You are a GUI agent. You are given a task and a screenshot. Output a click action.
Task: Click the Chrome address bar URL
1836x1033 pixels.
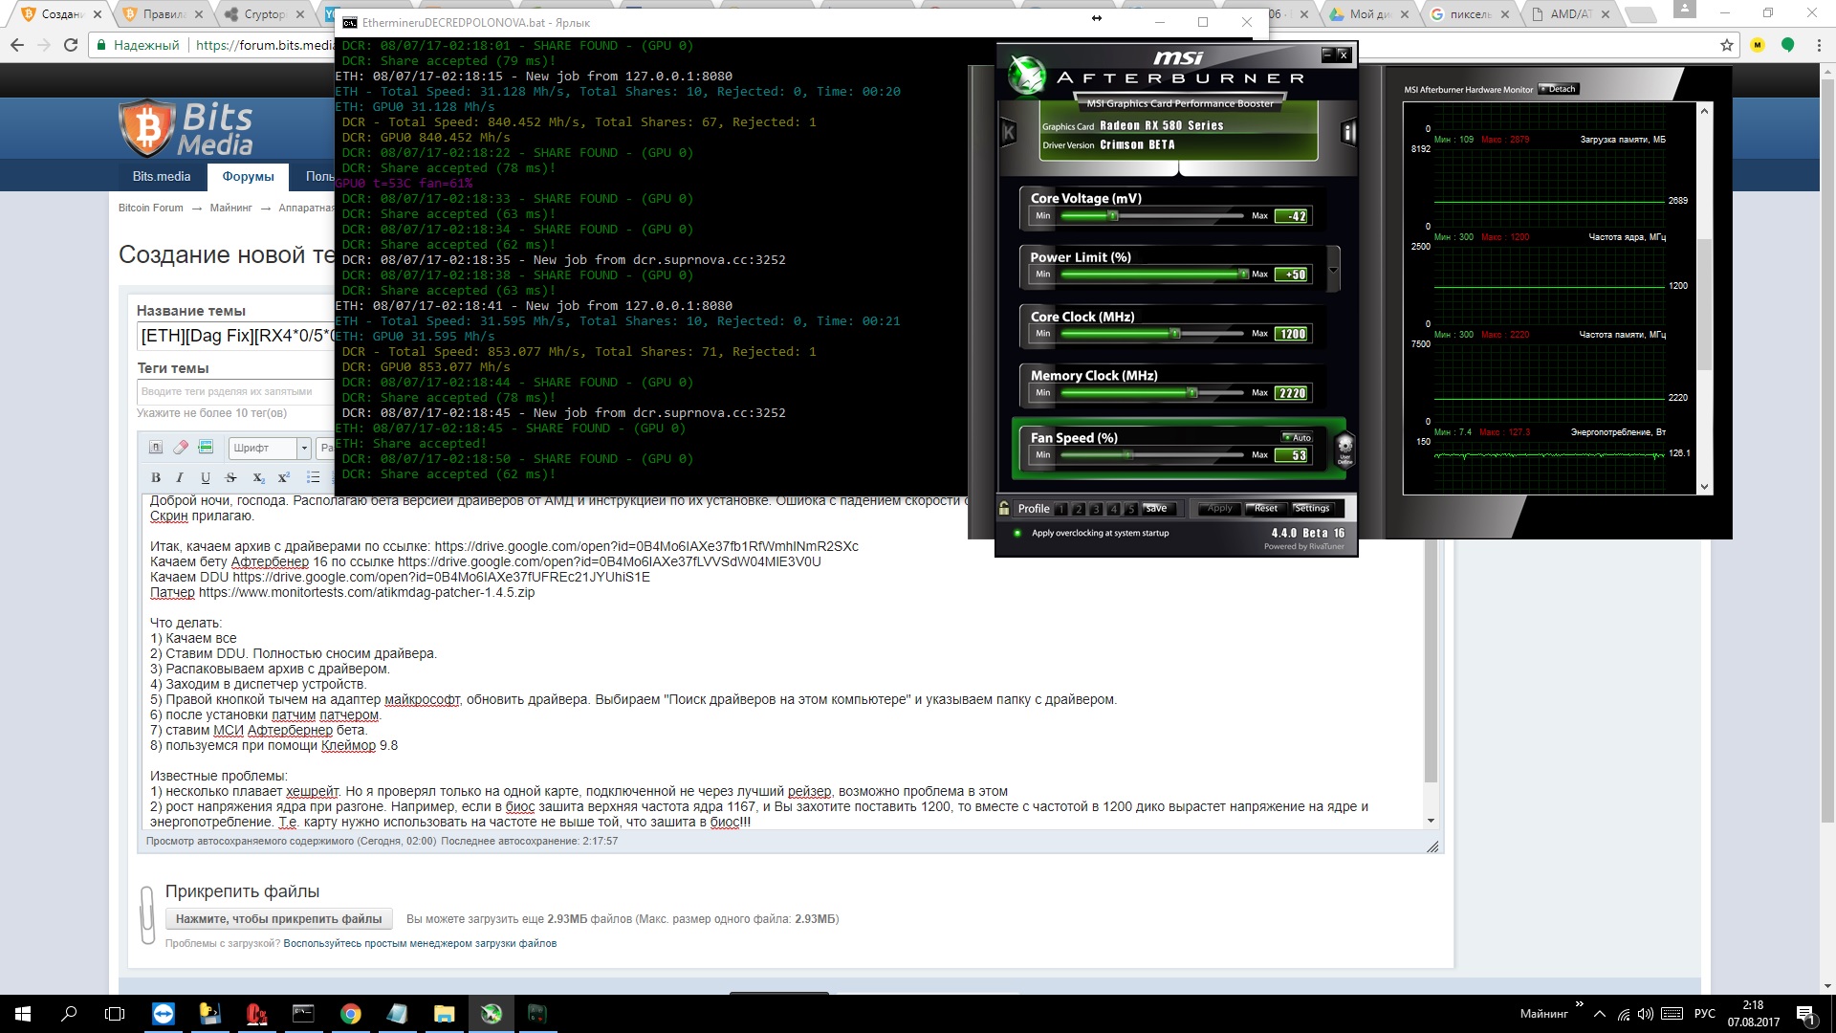(264, 45)
